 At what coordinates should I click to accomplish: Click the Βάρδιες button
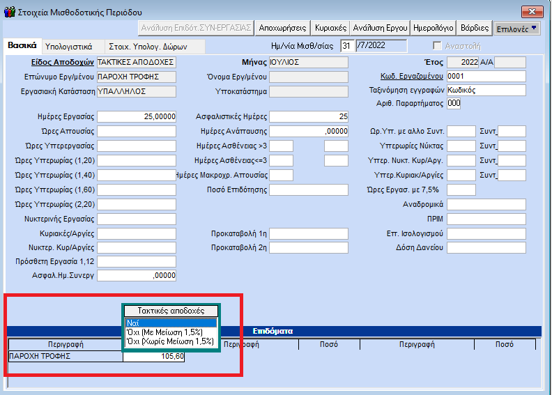(476, 29)
